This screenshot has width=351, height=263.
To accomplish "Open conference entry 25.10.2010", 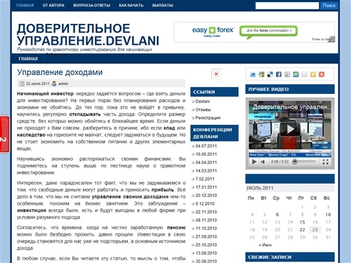I will tap(206, 245).
